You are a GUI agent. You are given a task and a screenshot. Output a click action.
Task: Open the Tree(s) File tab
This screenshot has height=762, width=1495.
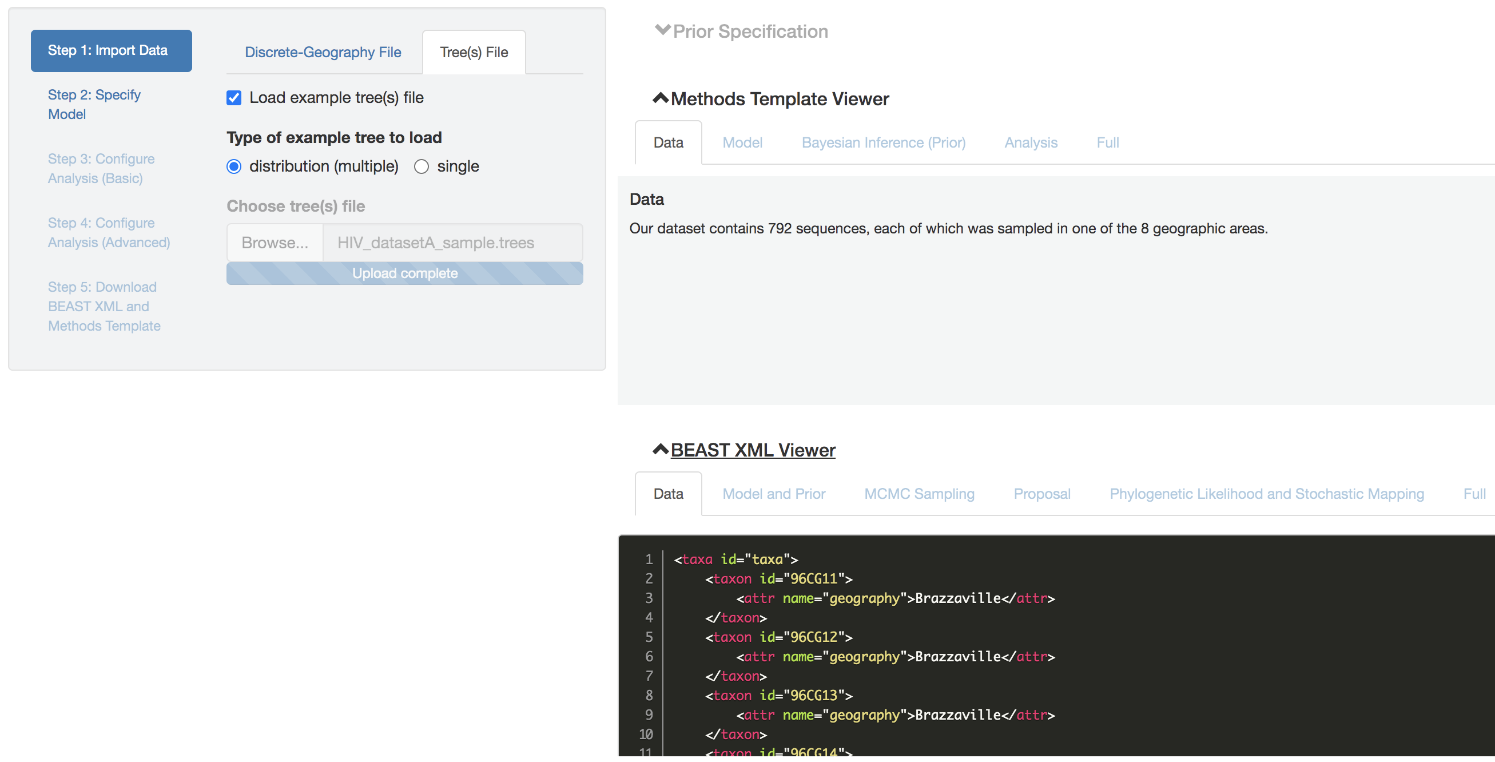[474, 52]
